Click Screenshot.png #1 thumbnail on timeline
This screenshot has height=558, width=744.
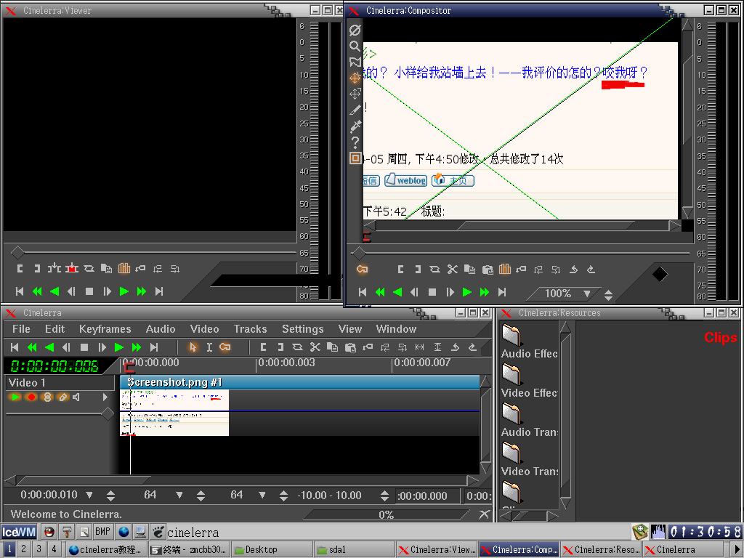coord(174,413)
